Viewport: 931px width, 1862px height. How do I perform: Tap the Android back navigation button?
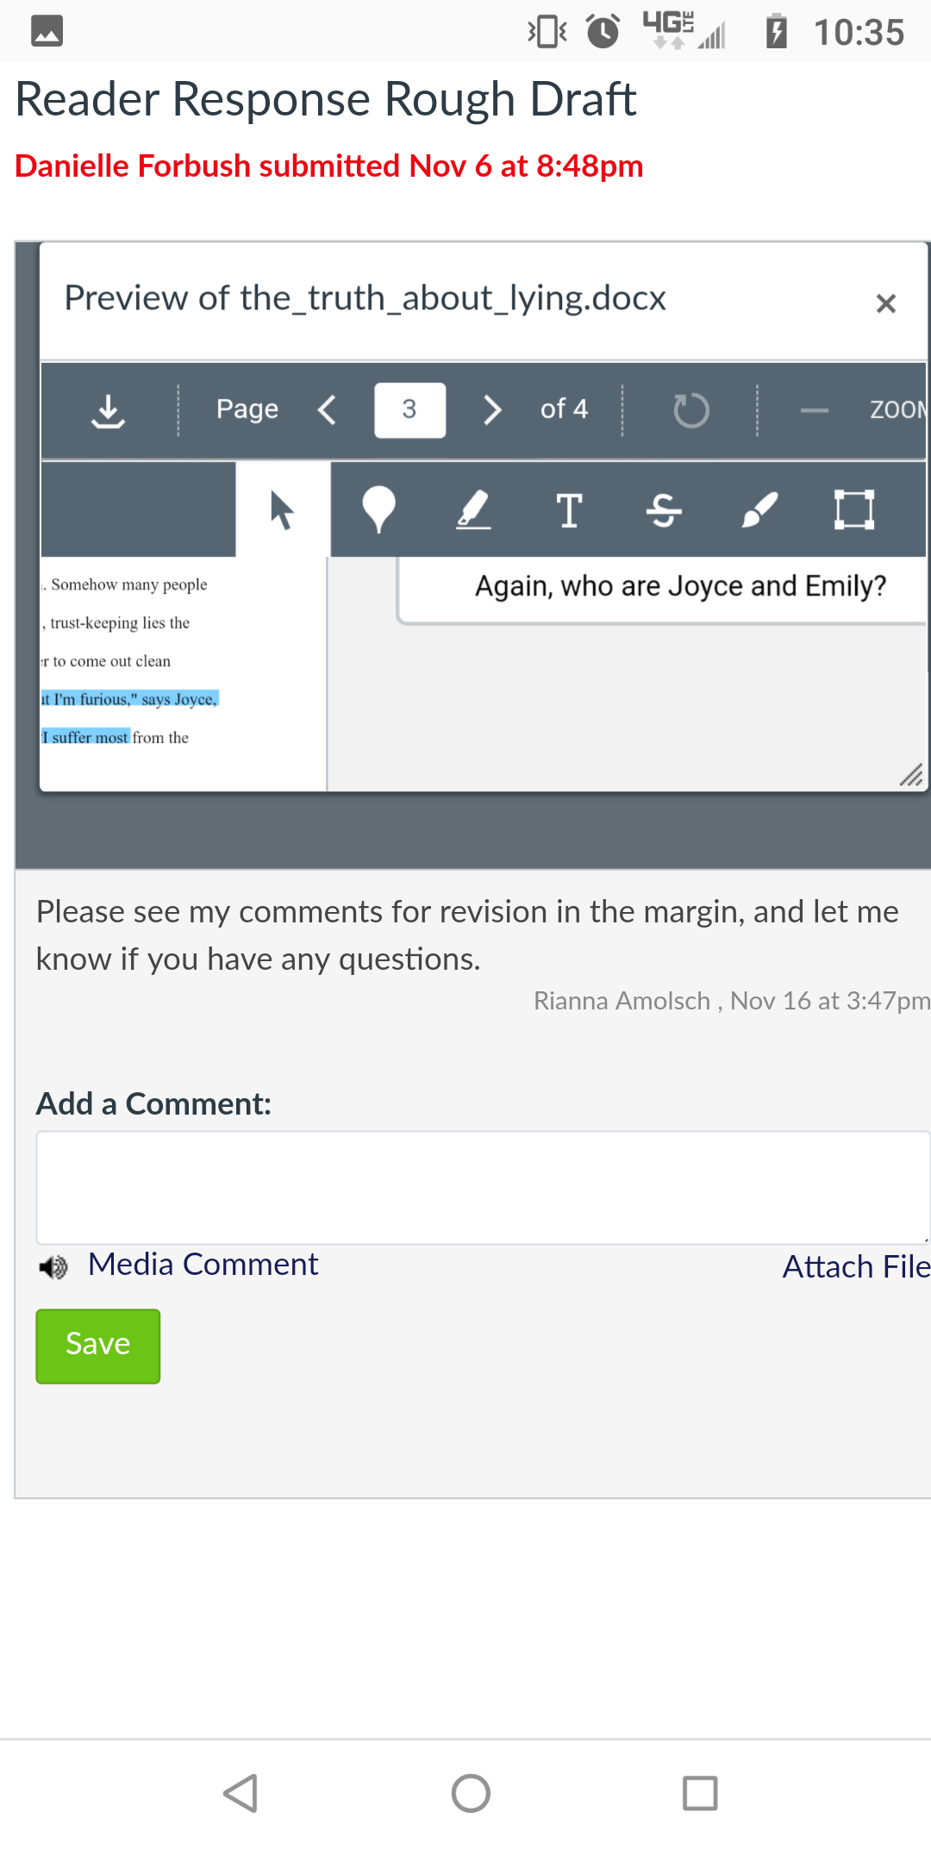click(241, 1794)
